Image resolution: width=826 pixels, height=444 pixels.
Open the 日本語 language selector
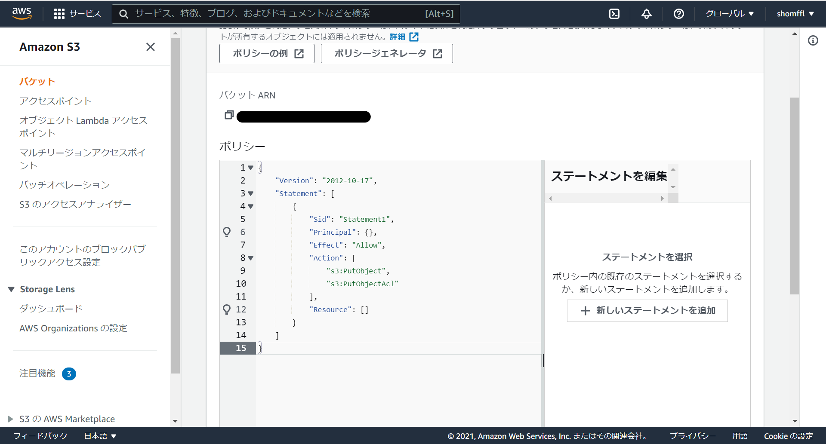click(x=100, y=436)
